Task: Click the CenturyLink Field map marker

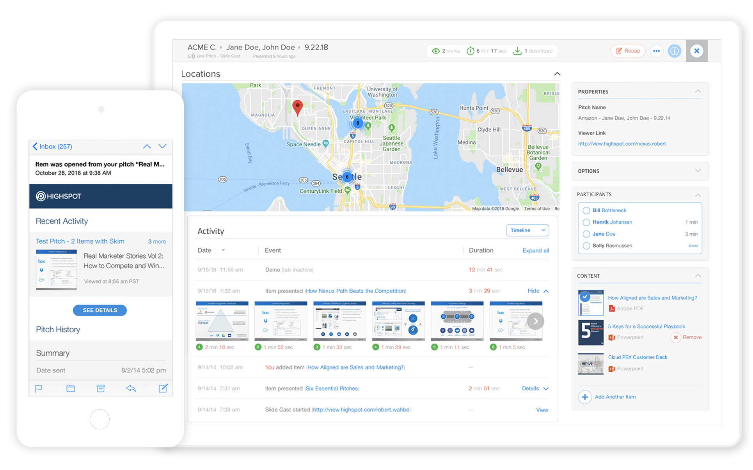Action: pyautogui.click(x=347, y=190)
